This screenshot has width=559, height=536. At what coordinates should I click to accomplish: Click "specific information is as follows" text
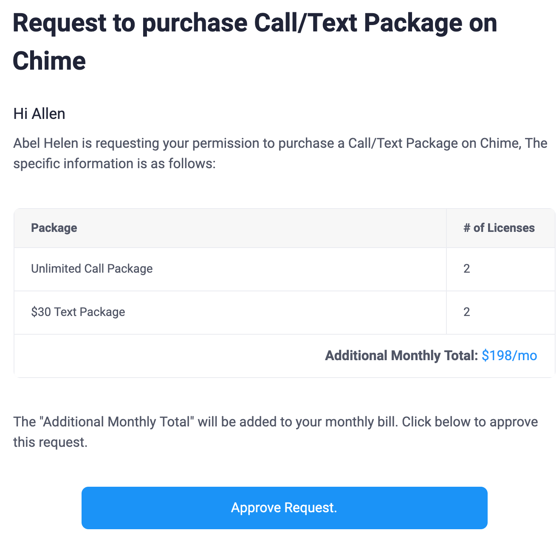(x=114, y=164)
